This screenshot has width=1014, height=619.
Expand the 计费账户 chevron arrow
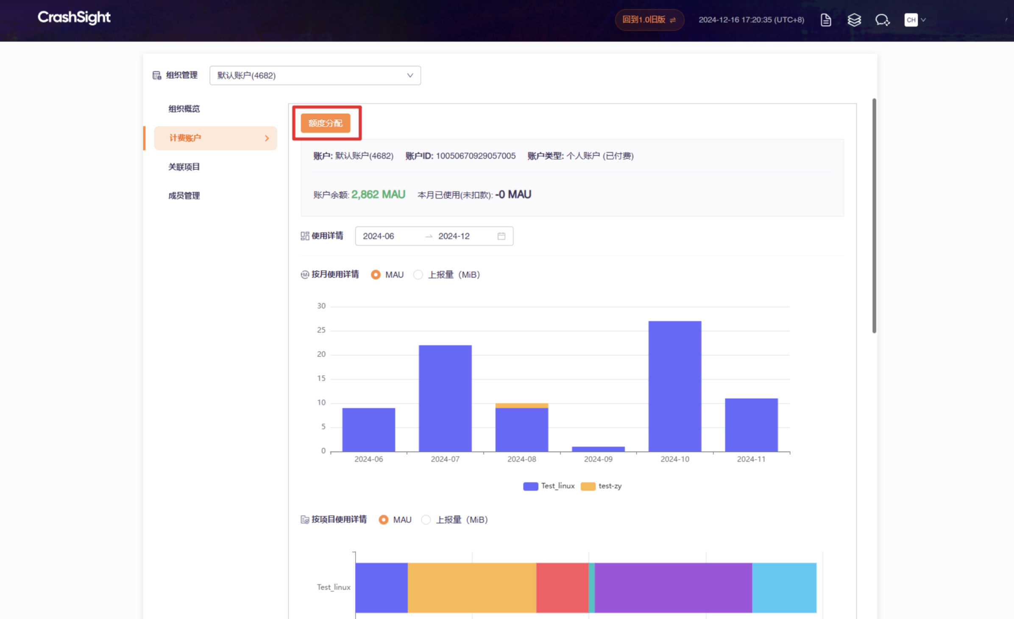coord(267,138)
